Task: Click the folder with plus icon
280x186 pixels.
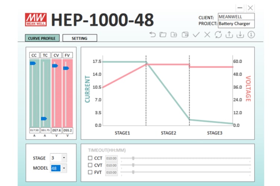Action: (x=174, y=35)
